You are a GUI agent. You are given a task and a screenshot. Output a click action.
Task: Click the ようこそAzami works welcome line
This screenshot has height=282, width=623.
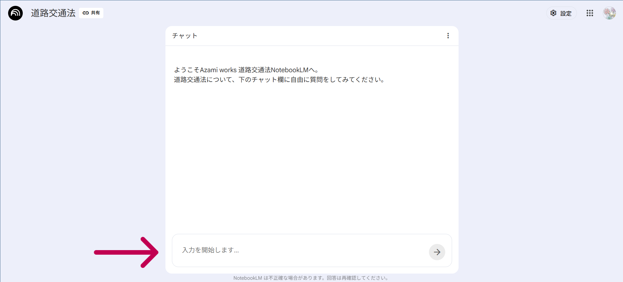pos(246,70)
